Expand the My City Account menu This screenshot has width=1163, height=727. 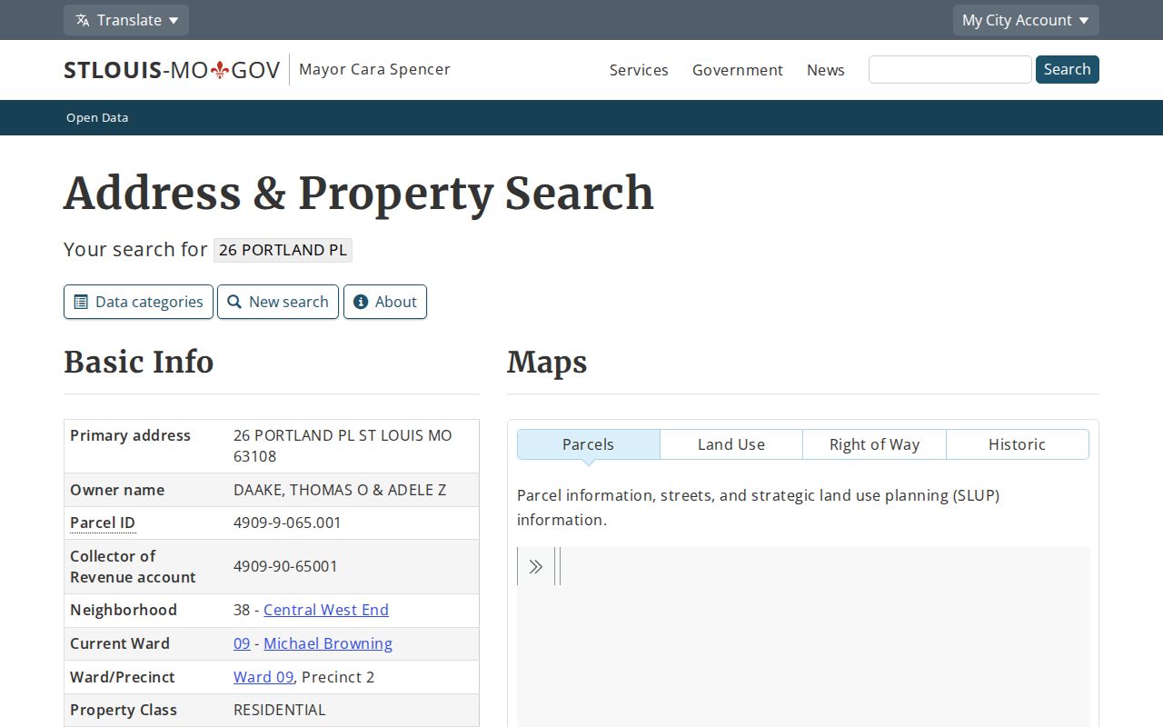tap(1026, 20)
